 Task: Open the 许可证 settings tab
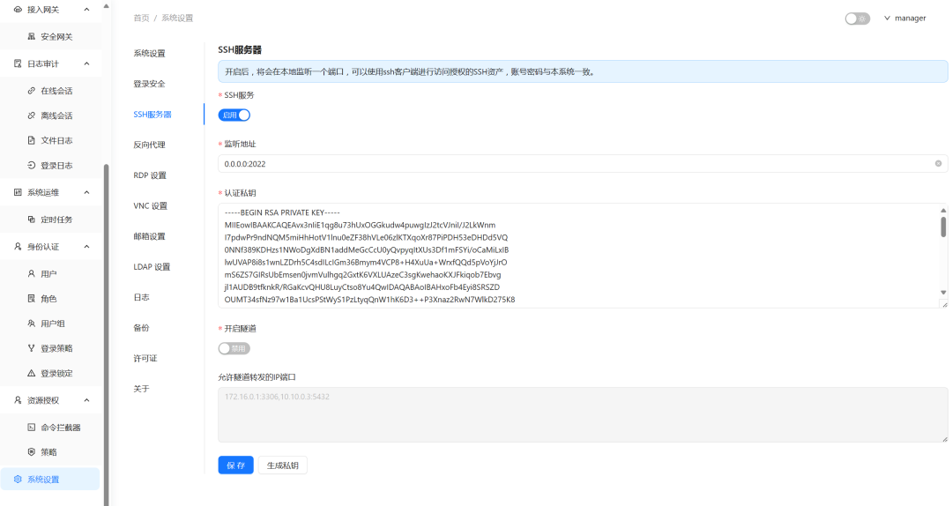(145, 359)
